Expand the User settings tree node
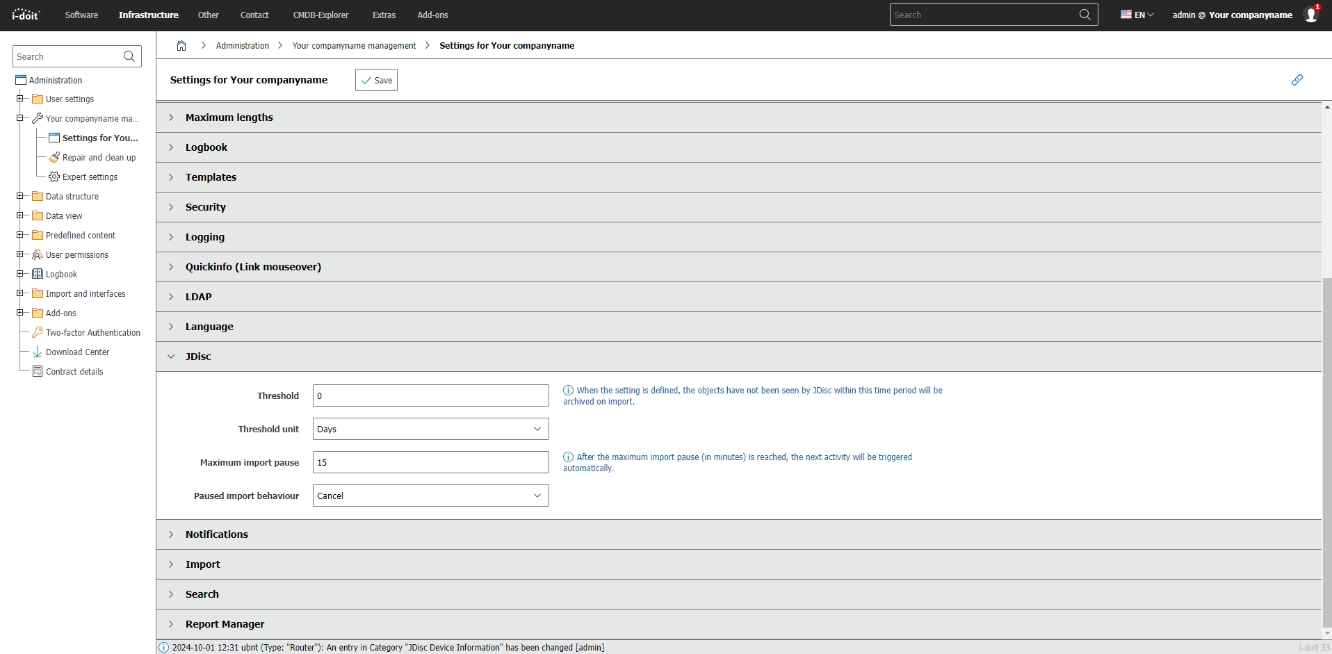The height and width of the screenshot is (654, 1332). click(20, 99)
